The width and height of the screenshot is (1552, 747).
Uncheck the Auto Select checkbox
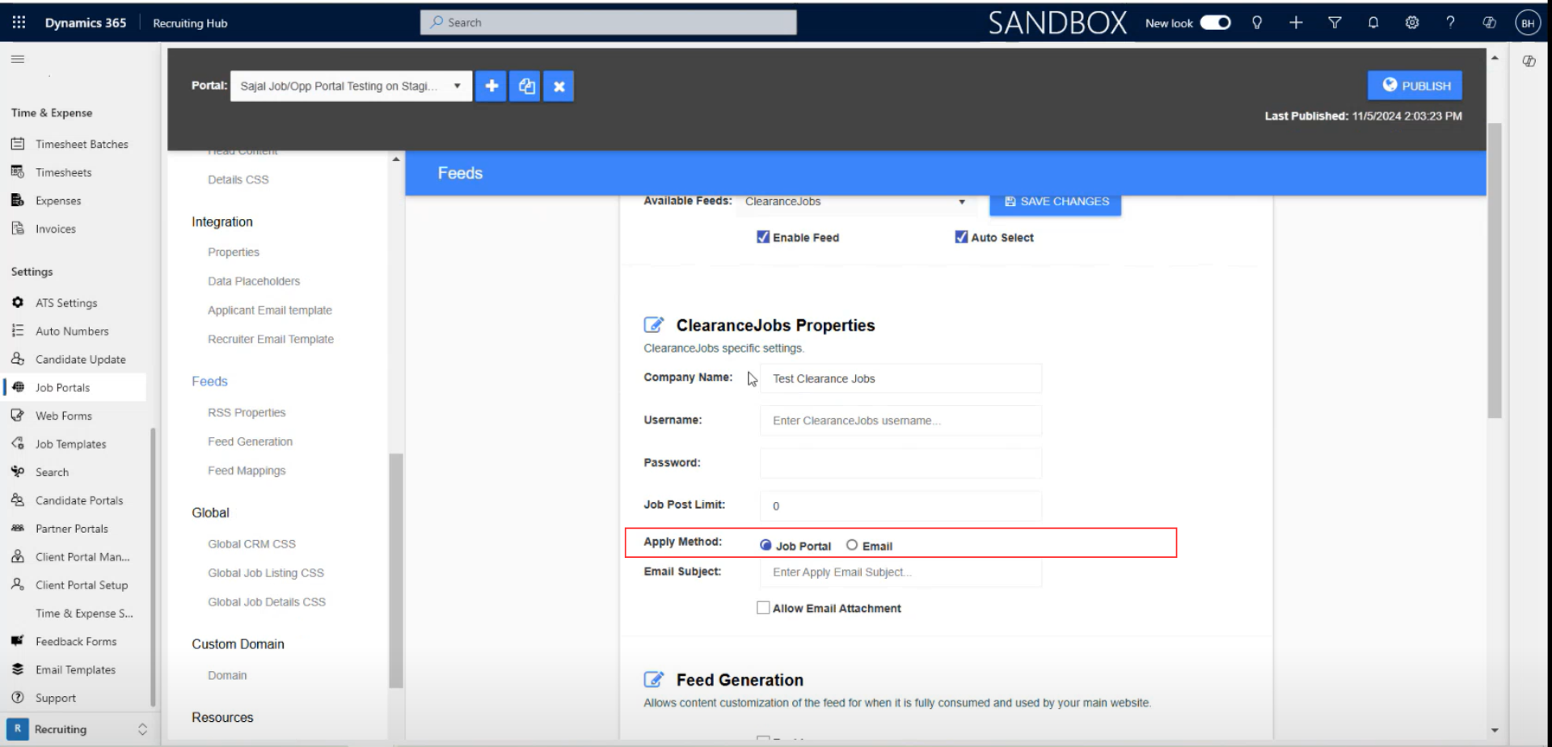click(961, 237)
